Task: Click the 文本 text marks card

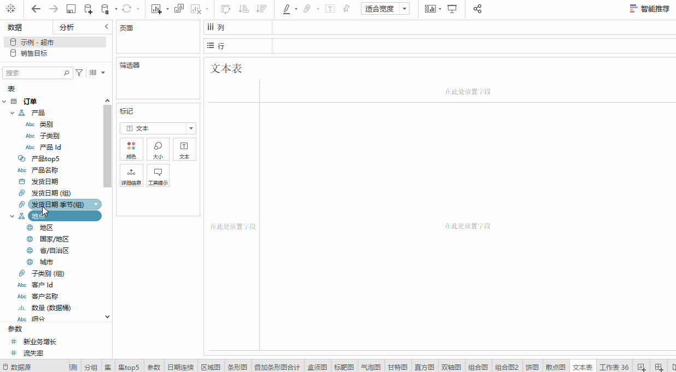Action: [184, 149]
